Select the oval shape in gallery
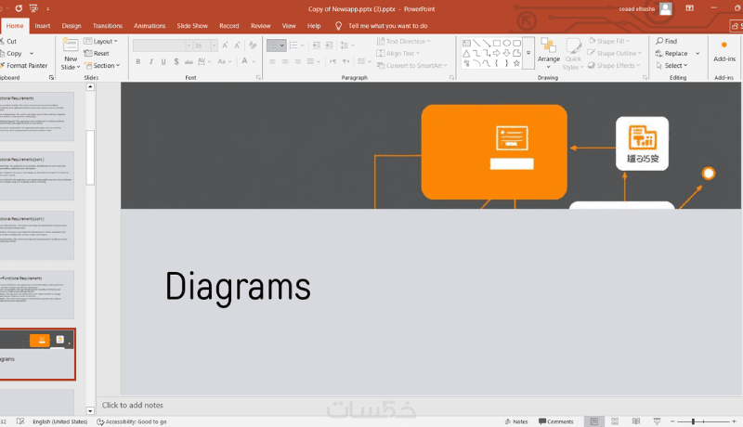 point(506,43)
